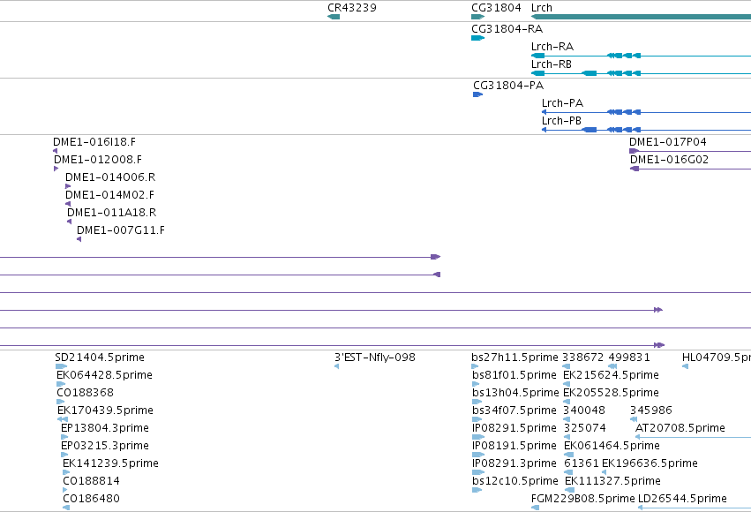Screen dimensions: 751x512
Task: Open the Lrch-PB protein label
Action: point(561,121)
